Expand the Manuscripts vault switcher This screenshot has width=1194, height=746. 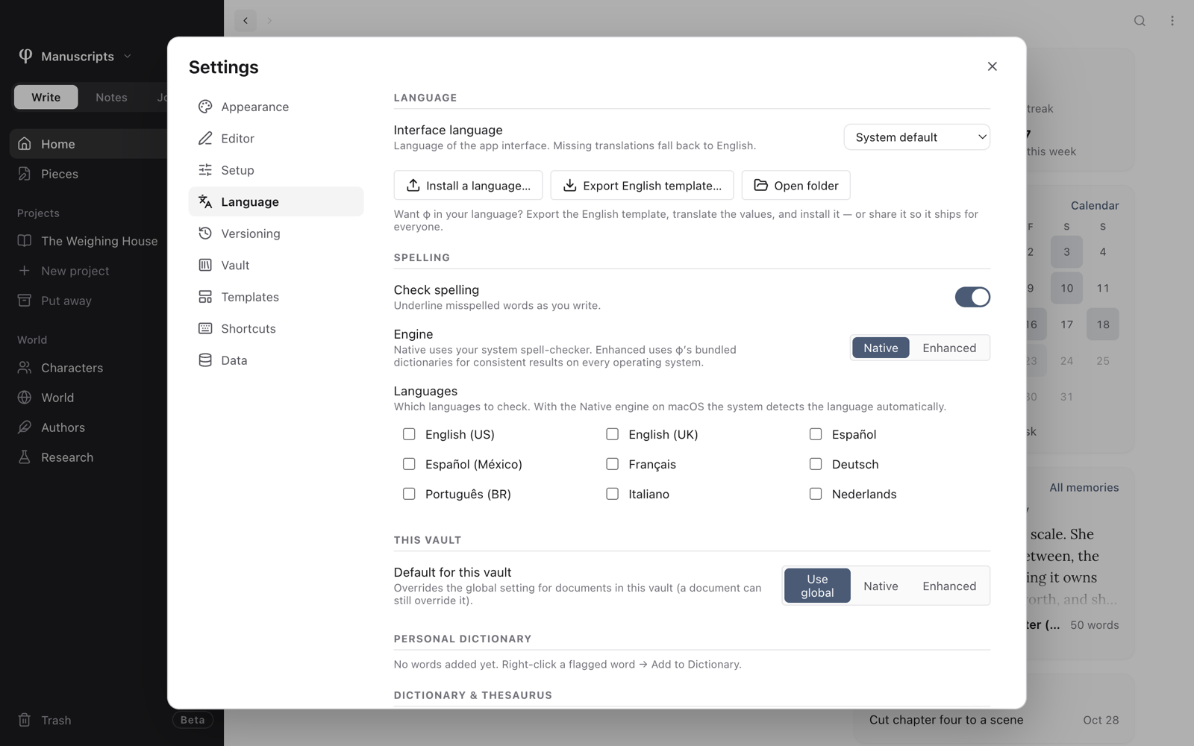pyautogui.click(x=75, y=57)
